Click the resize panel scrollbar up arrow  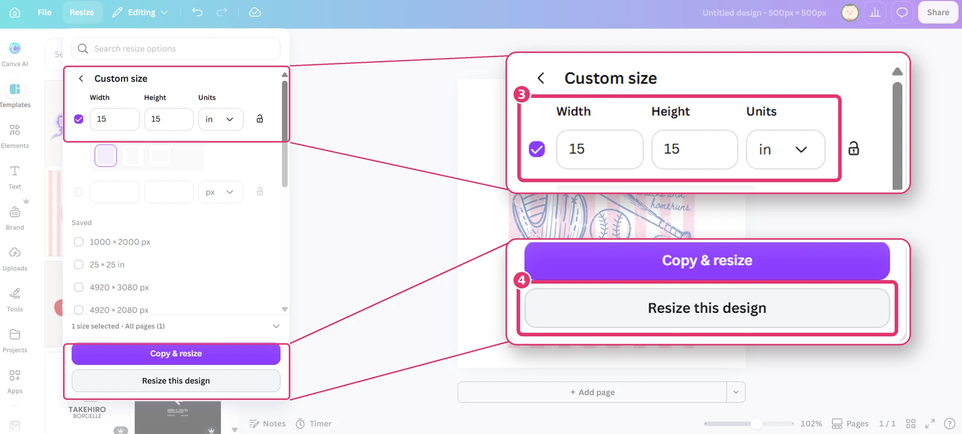click(285, 75)
